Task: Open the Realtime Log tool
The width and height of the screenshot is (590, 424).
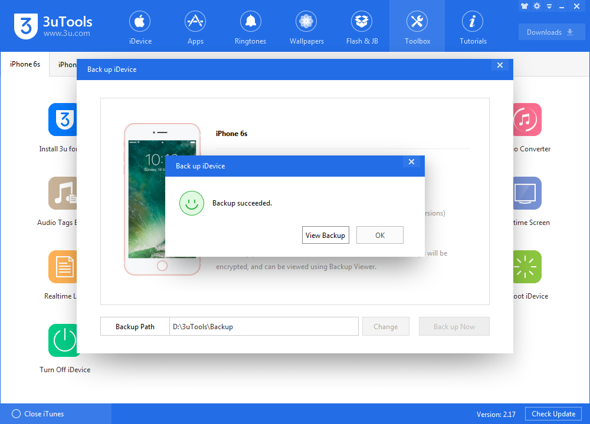Action: pyautogui.click(x=62, y=267)
